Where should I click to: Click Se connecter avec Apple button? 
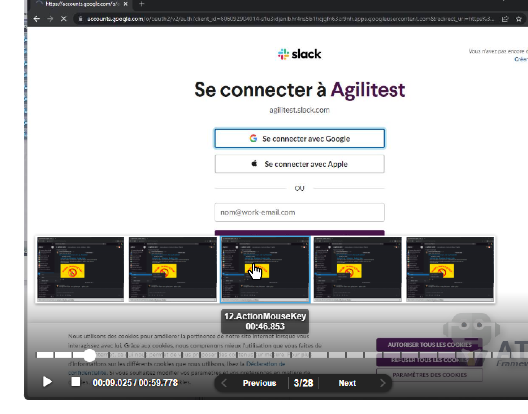click(300, 164)
